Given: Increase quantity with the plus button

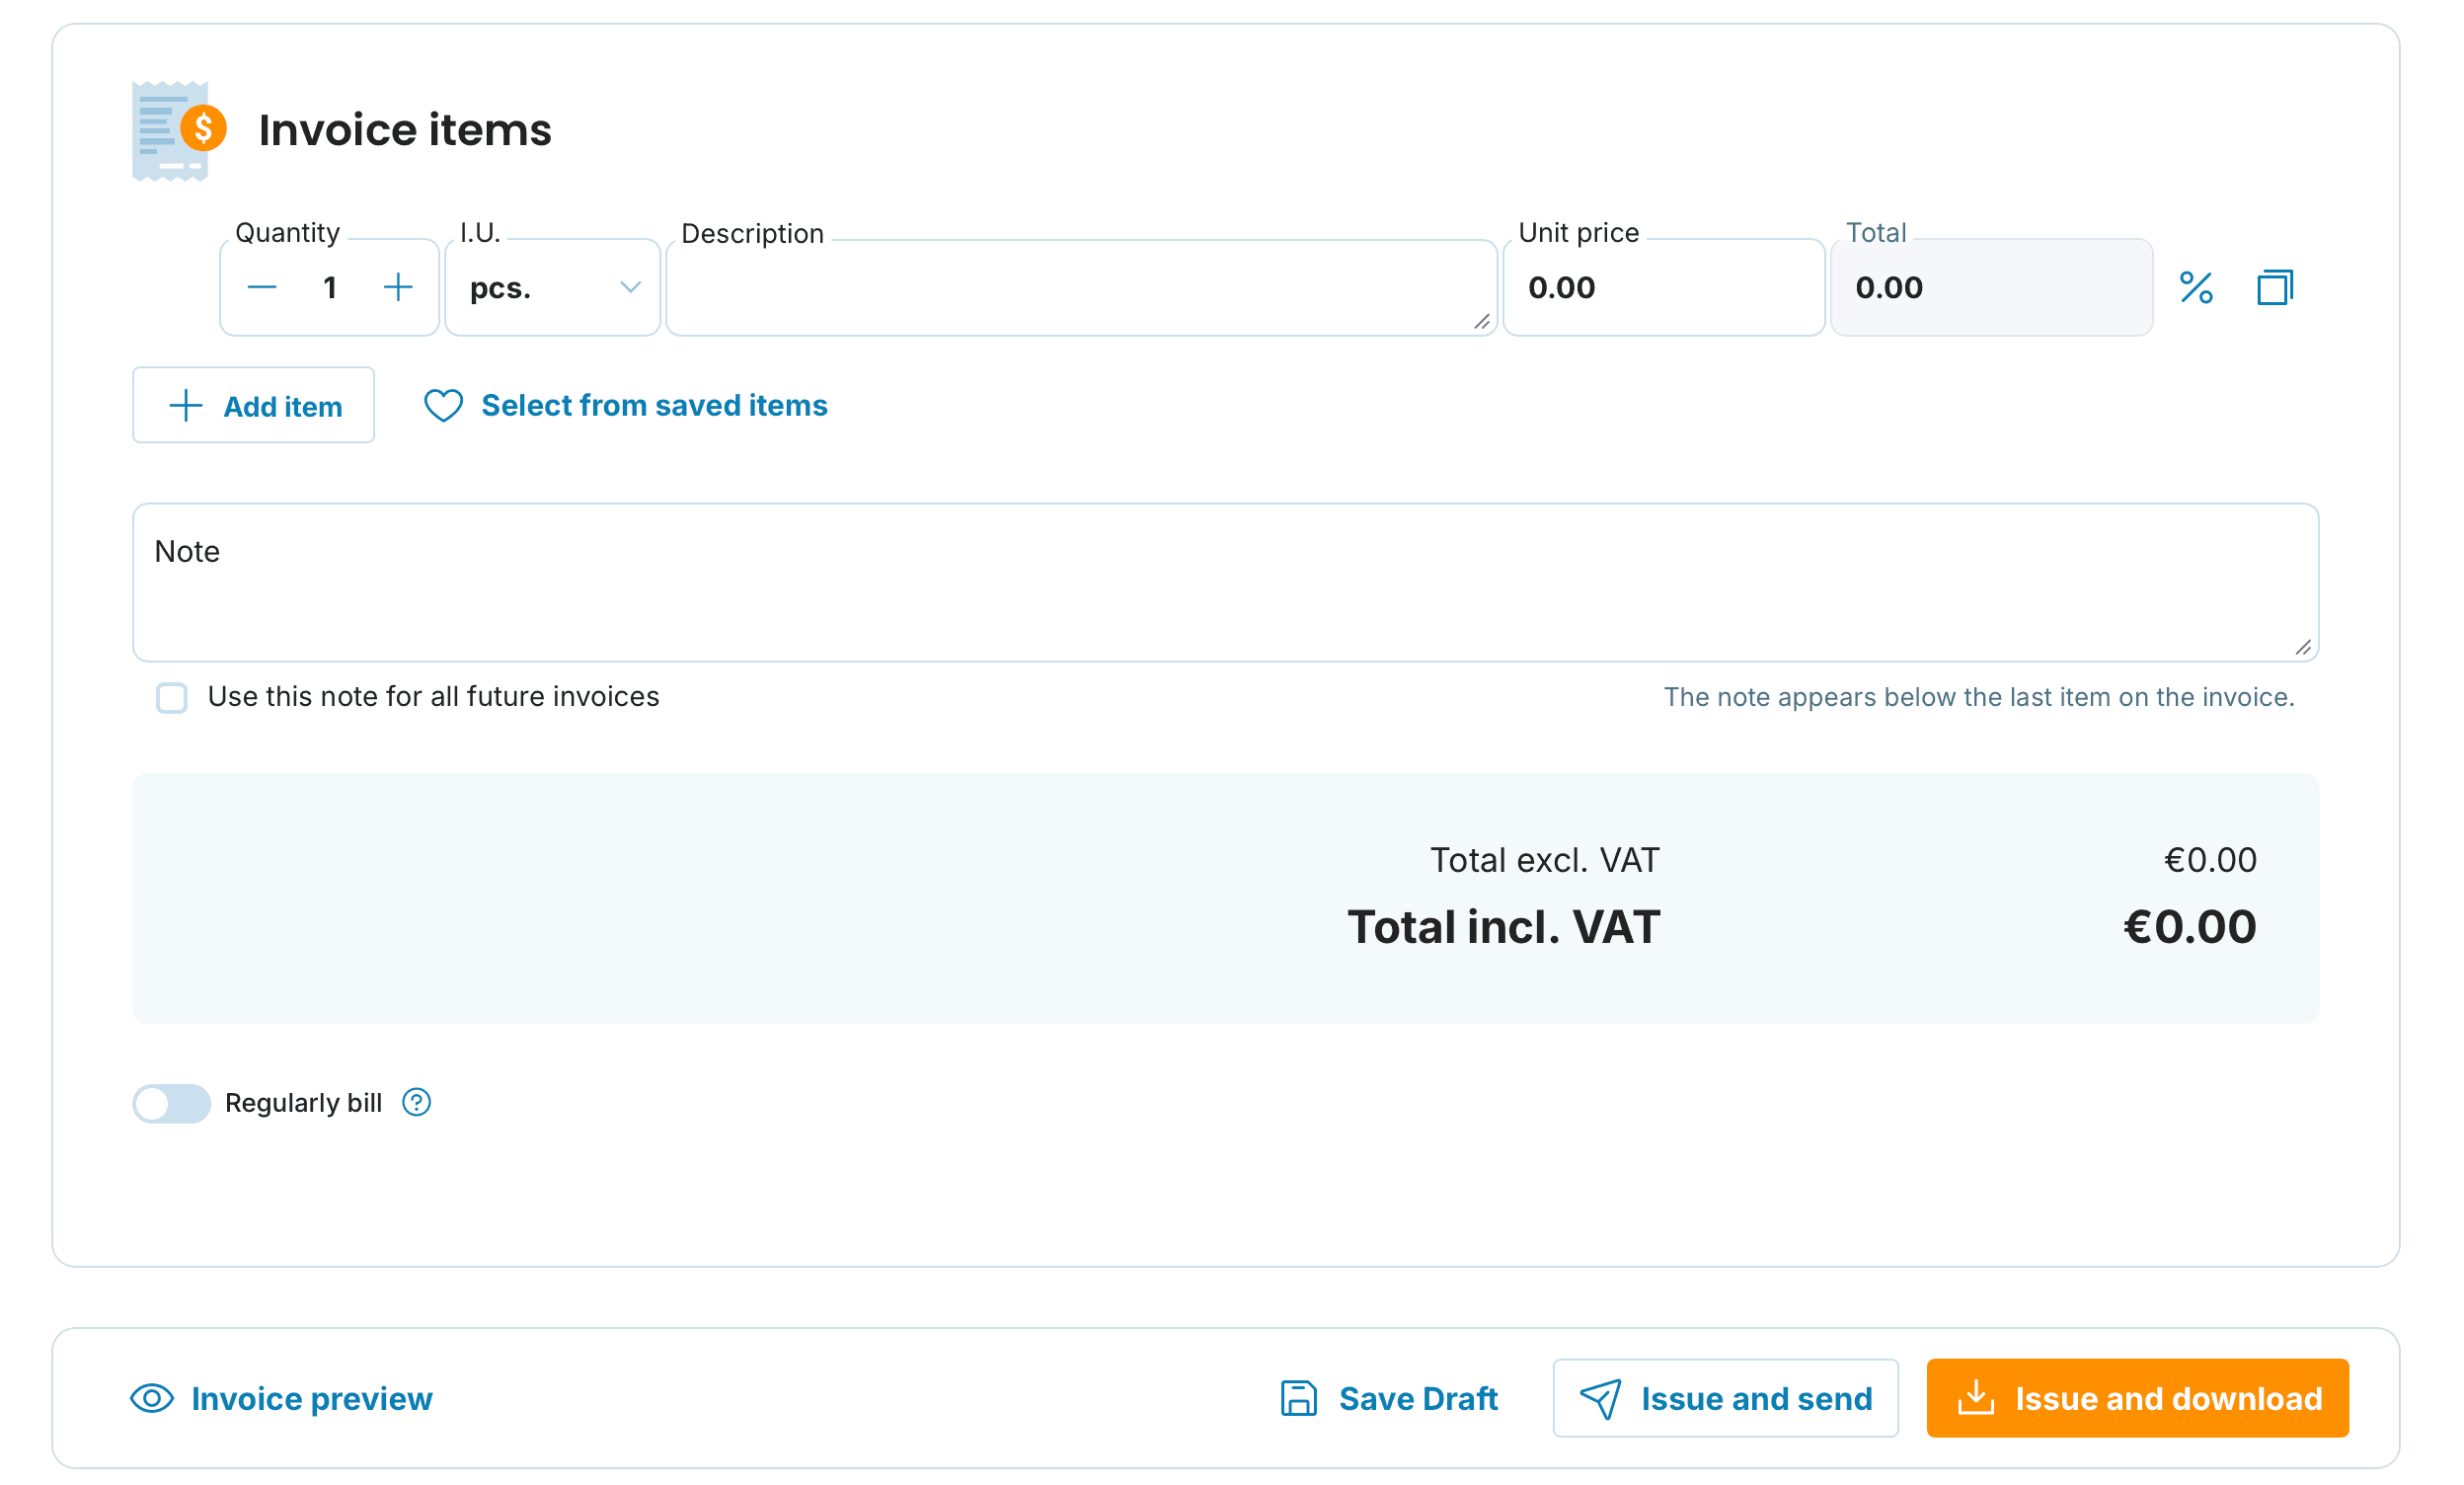Looking at the screenshot, I should pyautogui.click(x=398, y=288).
